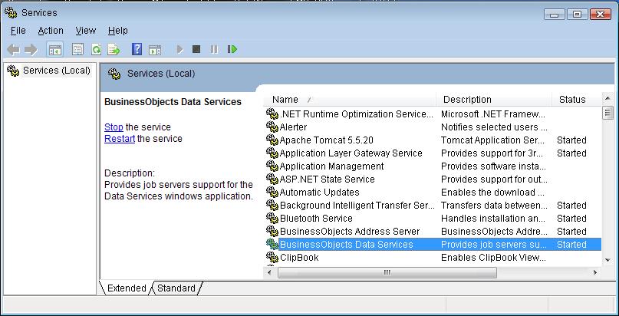Sort by the Status column header

pyautogui.click(x=572, y=100)
